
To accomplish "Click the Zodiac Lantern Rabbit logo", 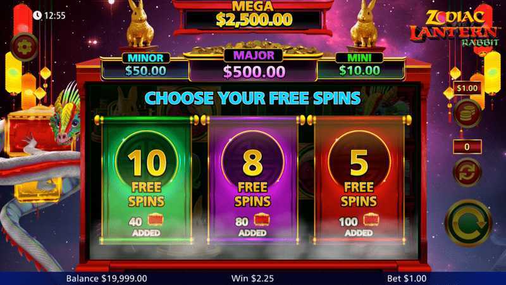I will [455, 28].
